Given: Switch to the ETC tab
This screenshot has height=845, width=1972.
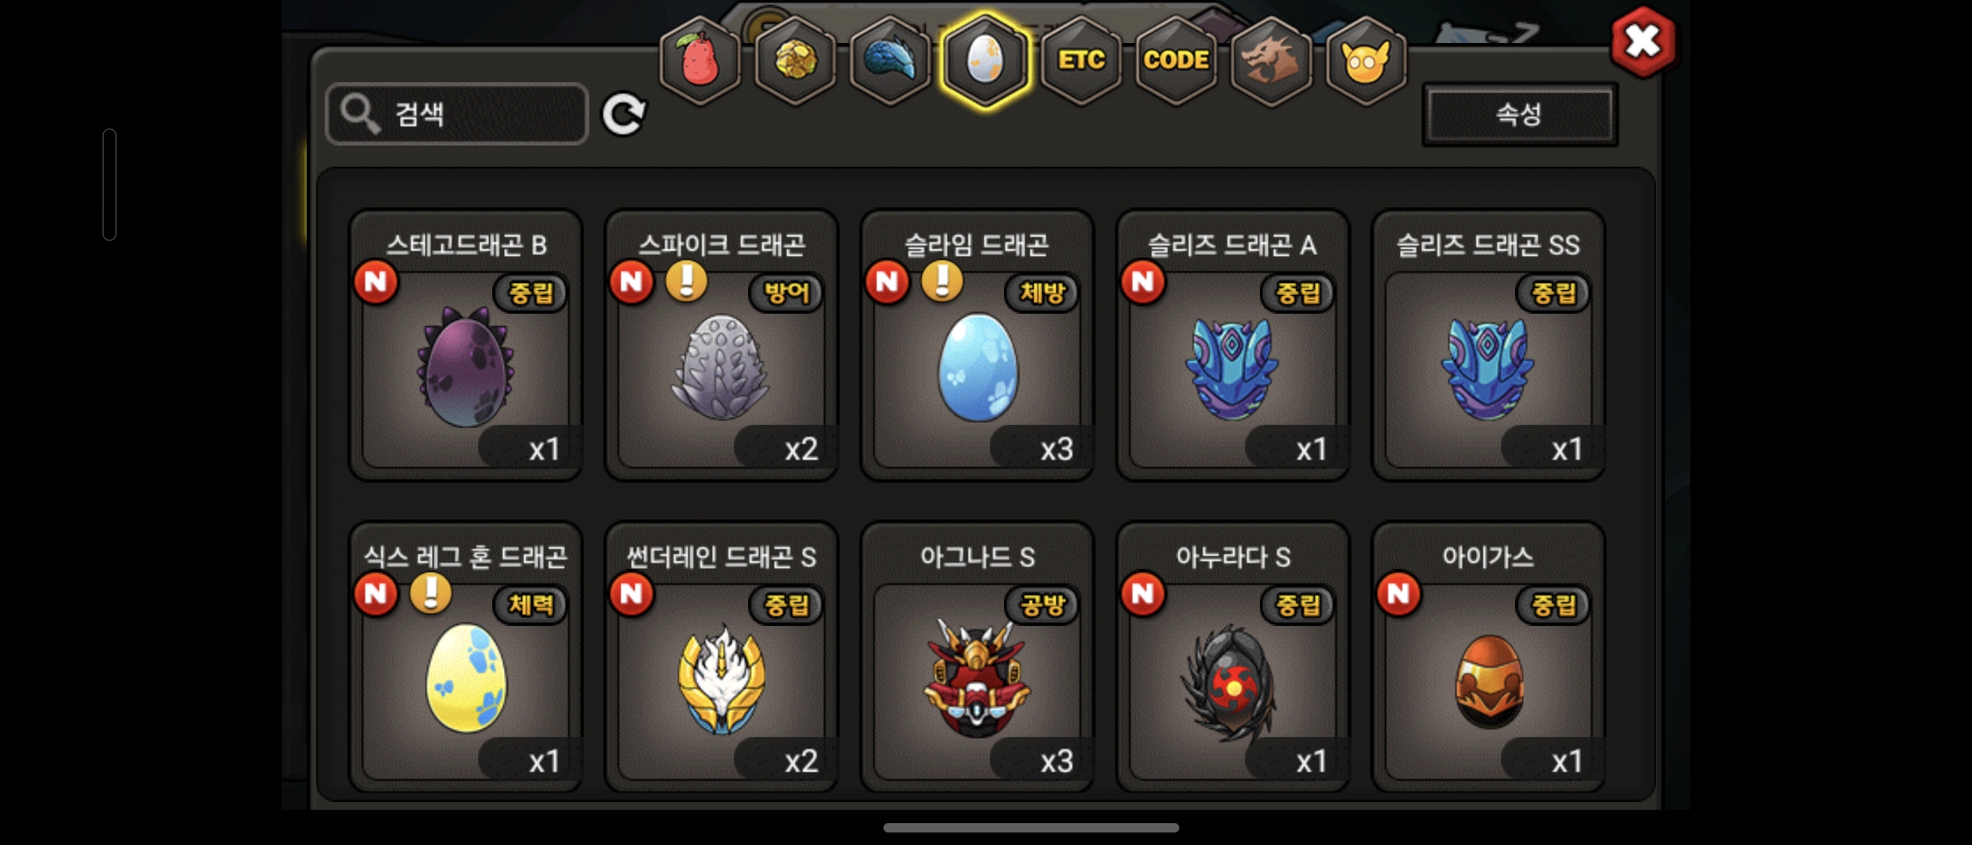Looking at the screenshot, I should 1081,60.
